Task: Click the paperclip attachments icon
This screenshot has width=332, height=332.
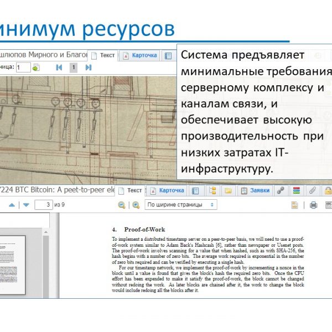Action: click(x=312, y=191)
